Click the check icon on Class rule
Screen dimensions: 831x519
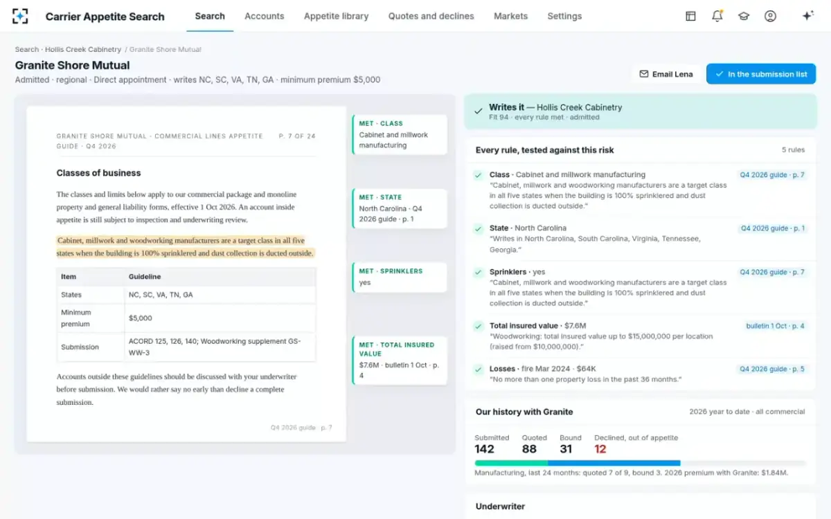(478, 176)
